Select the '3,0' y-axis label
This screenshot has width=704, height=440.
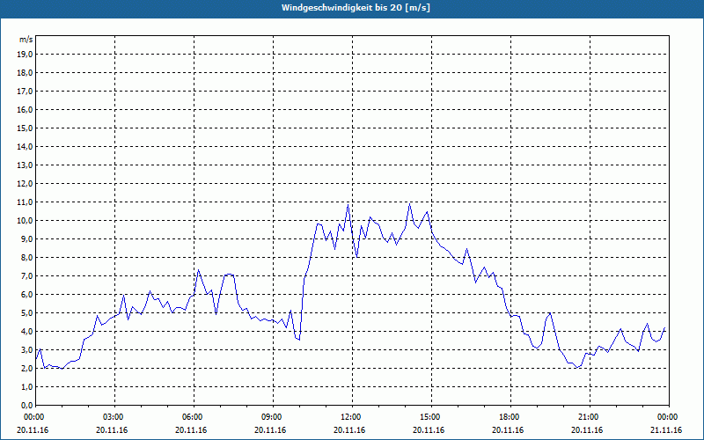pos(27,349)
